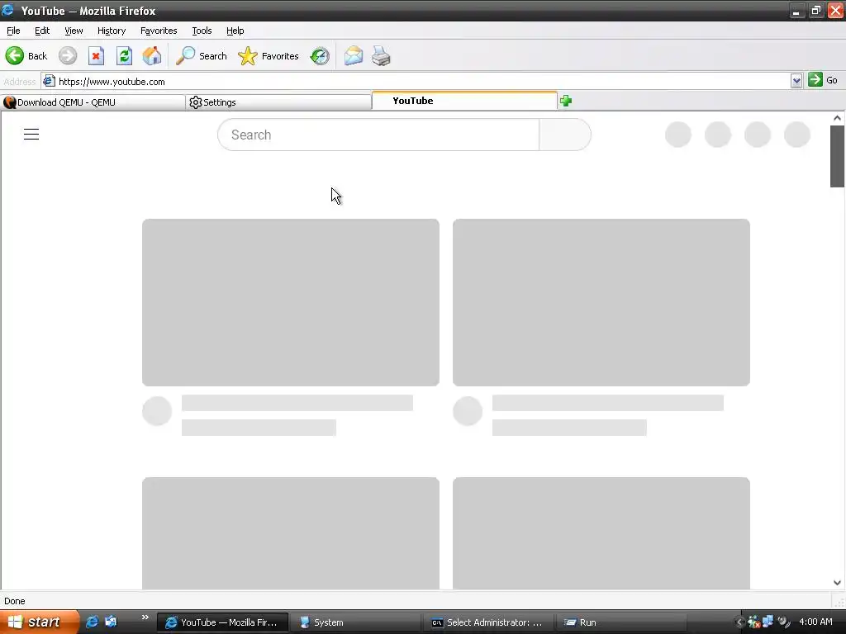Open the History menu
The image size is (846, 634).
[x=112, y=31]
